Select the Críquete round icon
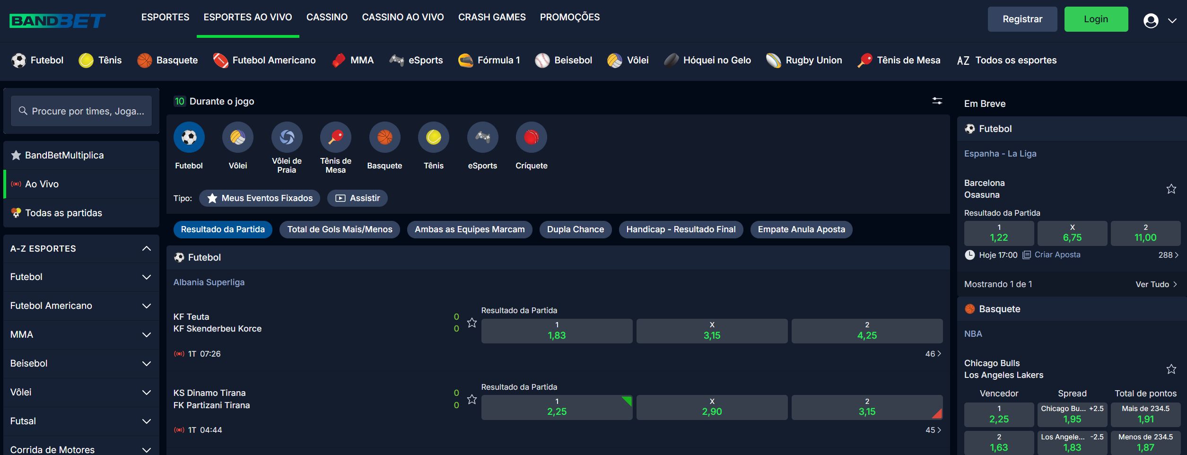 (532, 137)
